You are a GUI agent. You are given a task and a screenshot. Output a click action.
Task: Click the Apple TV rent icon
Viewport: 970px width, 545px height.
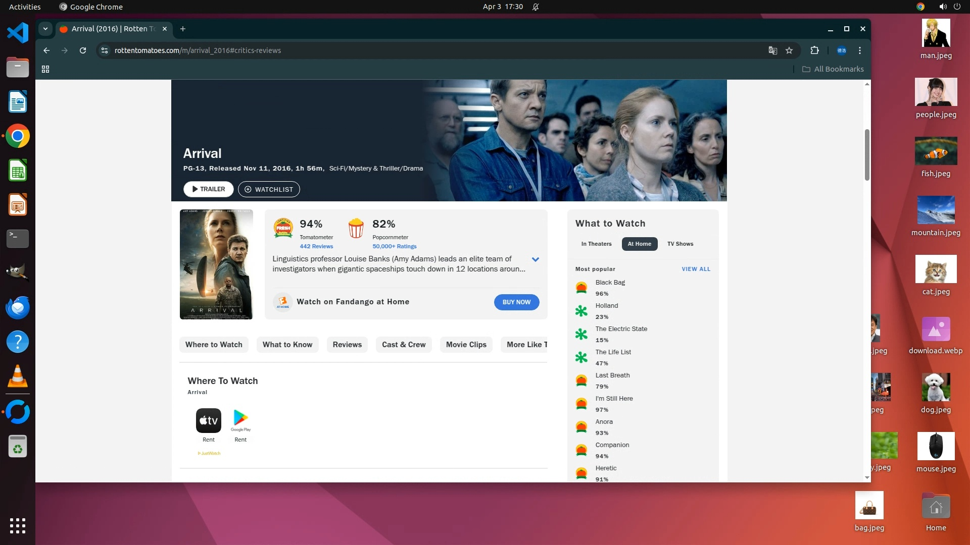click(208, 420)
